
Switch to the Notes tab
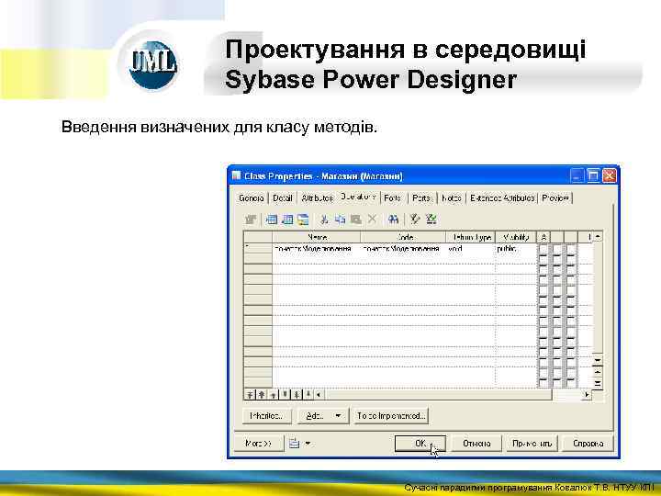pos(452,197)
